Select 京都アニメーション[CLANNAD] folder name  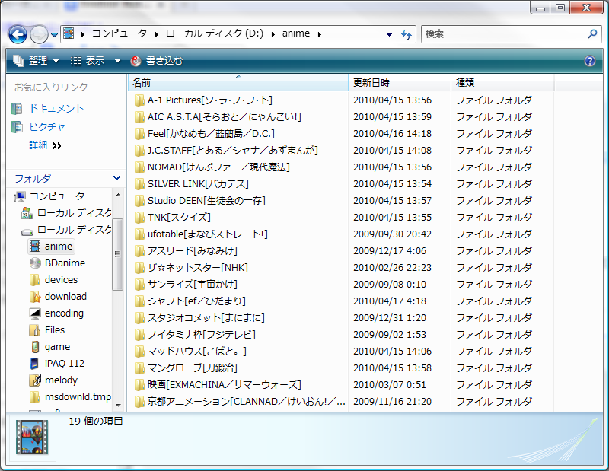pos(246,401)
